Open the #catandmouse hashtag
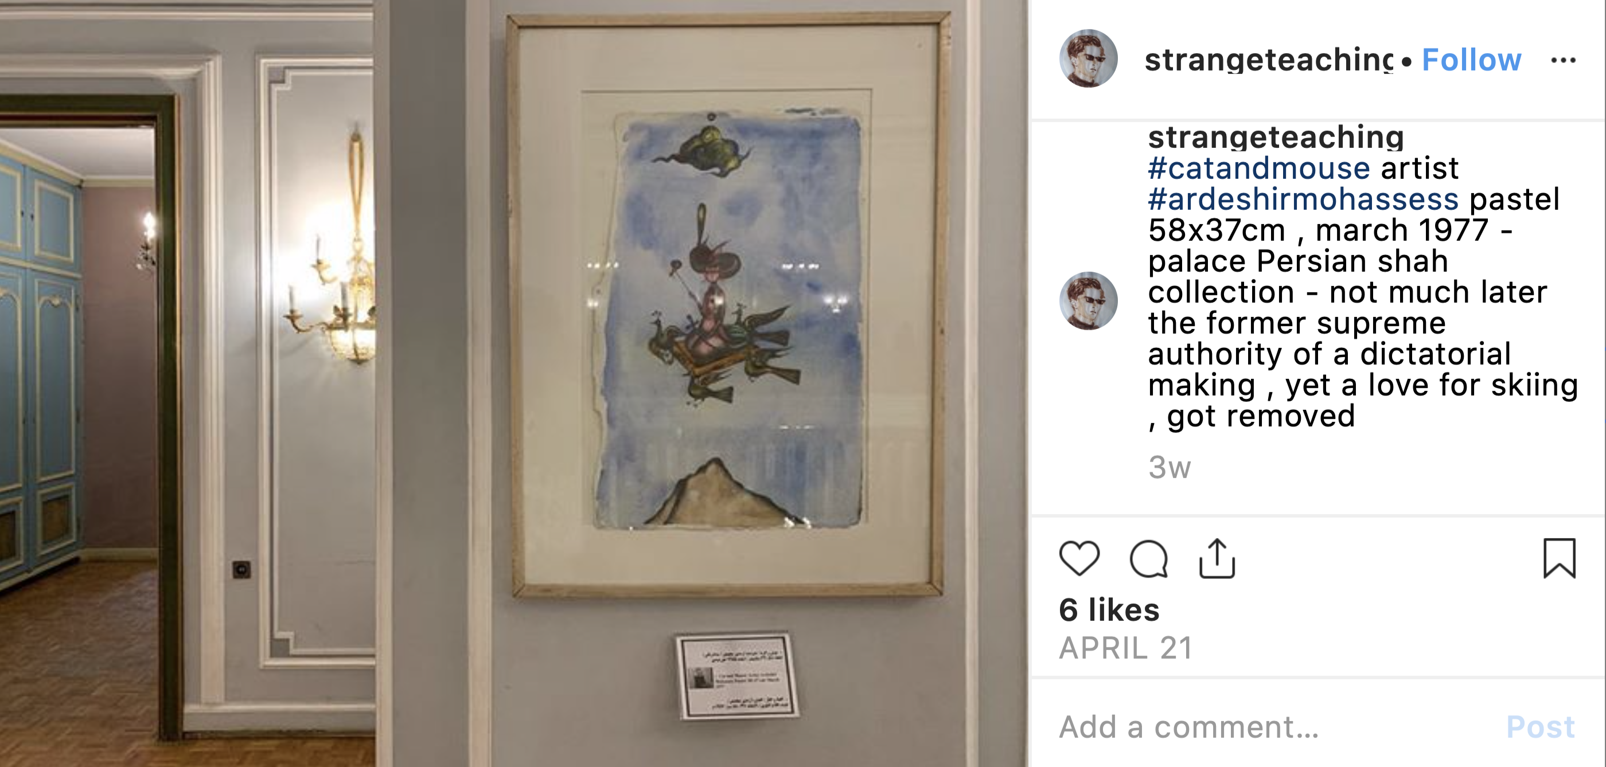 coord(1259,167)
